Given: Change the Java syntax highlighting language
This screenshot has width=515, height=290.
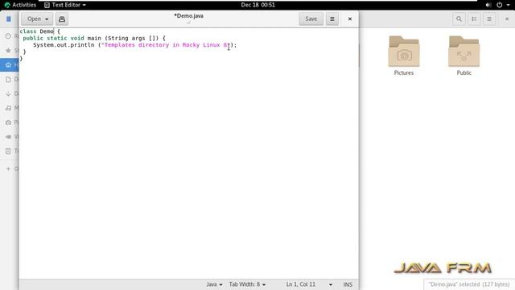Looking at the screenshot, I should click(214, 284).
